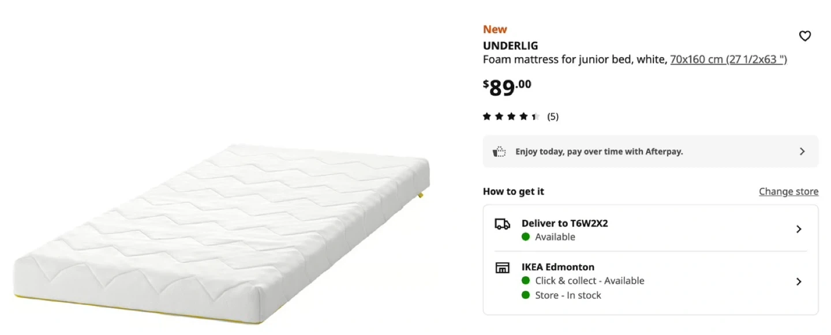831x335 pixels.
Task: Expand the Afterpay banner chevron
Action: point(802,152)
